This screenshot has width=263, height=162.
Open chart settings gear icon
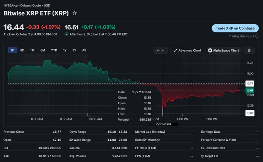click(x=249, y=51)
